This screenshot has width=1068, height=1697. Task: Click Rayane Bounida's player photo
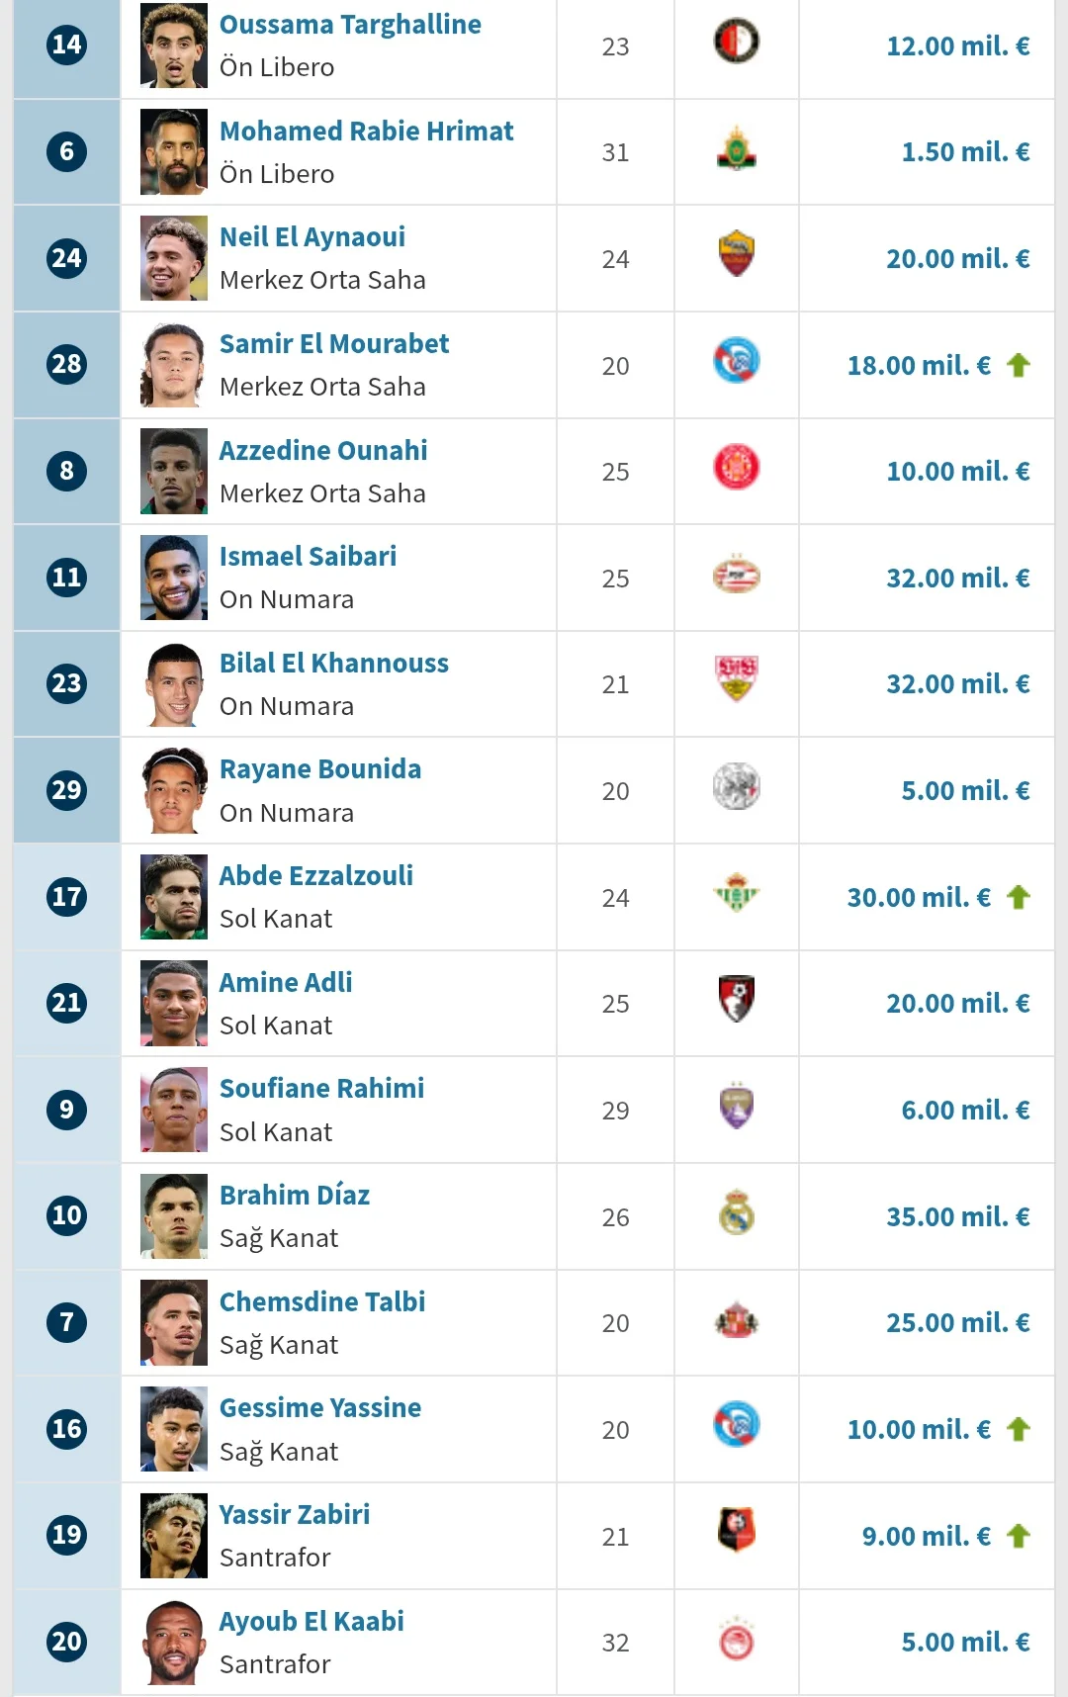pos(174,790)
